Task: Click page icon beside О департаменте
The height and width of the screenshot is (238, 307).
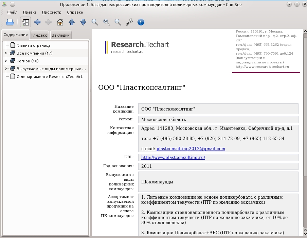Action: point(13,77)
